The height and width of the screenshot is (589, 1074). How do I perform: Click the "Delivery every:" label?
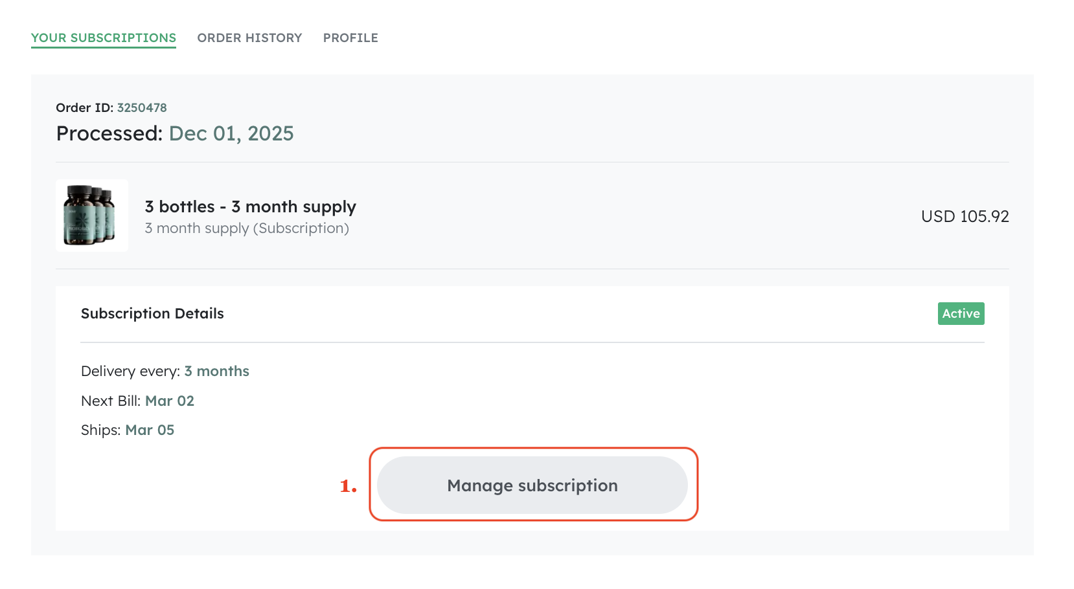(x=130, y=371)
